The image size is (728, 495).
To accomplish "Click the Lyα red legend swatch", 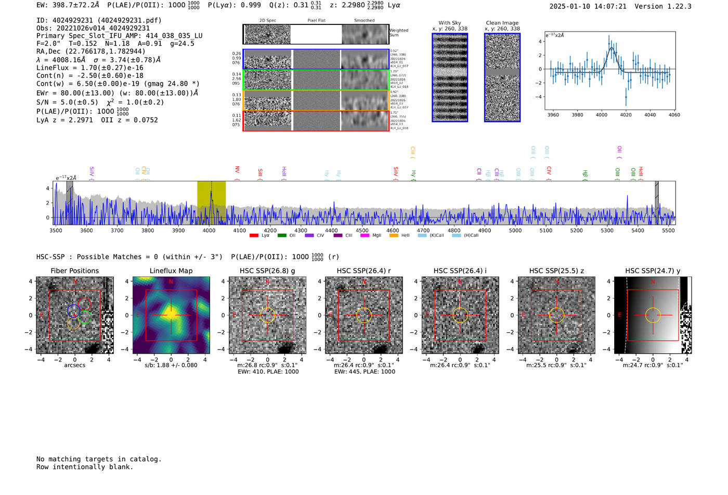I will click(x=254, y=235).
